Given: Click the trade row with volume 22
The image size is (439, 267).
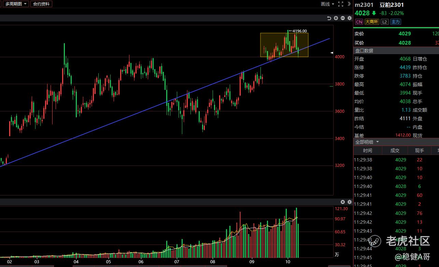Looking at the screenshot, I should [x=396, y=160].
